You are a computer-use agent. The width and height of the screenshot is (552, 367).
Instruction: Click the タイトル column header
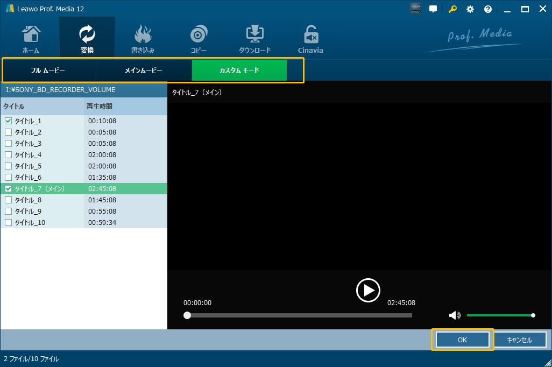[43, 107]
